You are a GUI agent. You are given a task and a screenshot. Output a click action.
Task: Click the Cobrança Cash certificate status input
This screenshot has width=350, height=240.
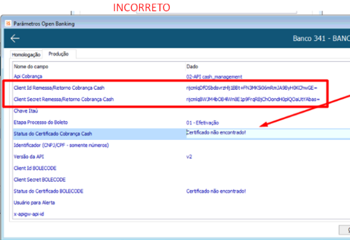268,134
